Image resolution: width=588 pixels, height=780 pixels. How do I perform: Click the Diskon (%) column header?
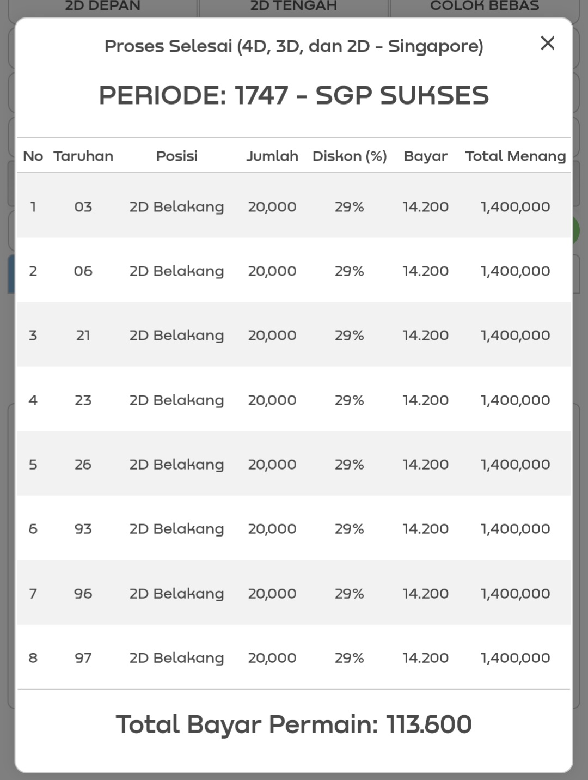(350, 156)
